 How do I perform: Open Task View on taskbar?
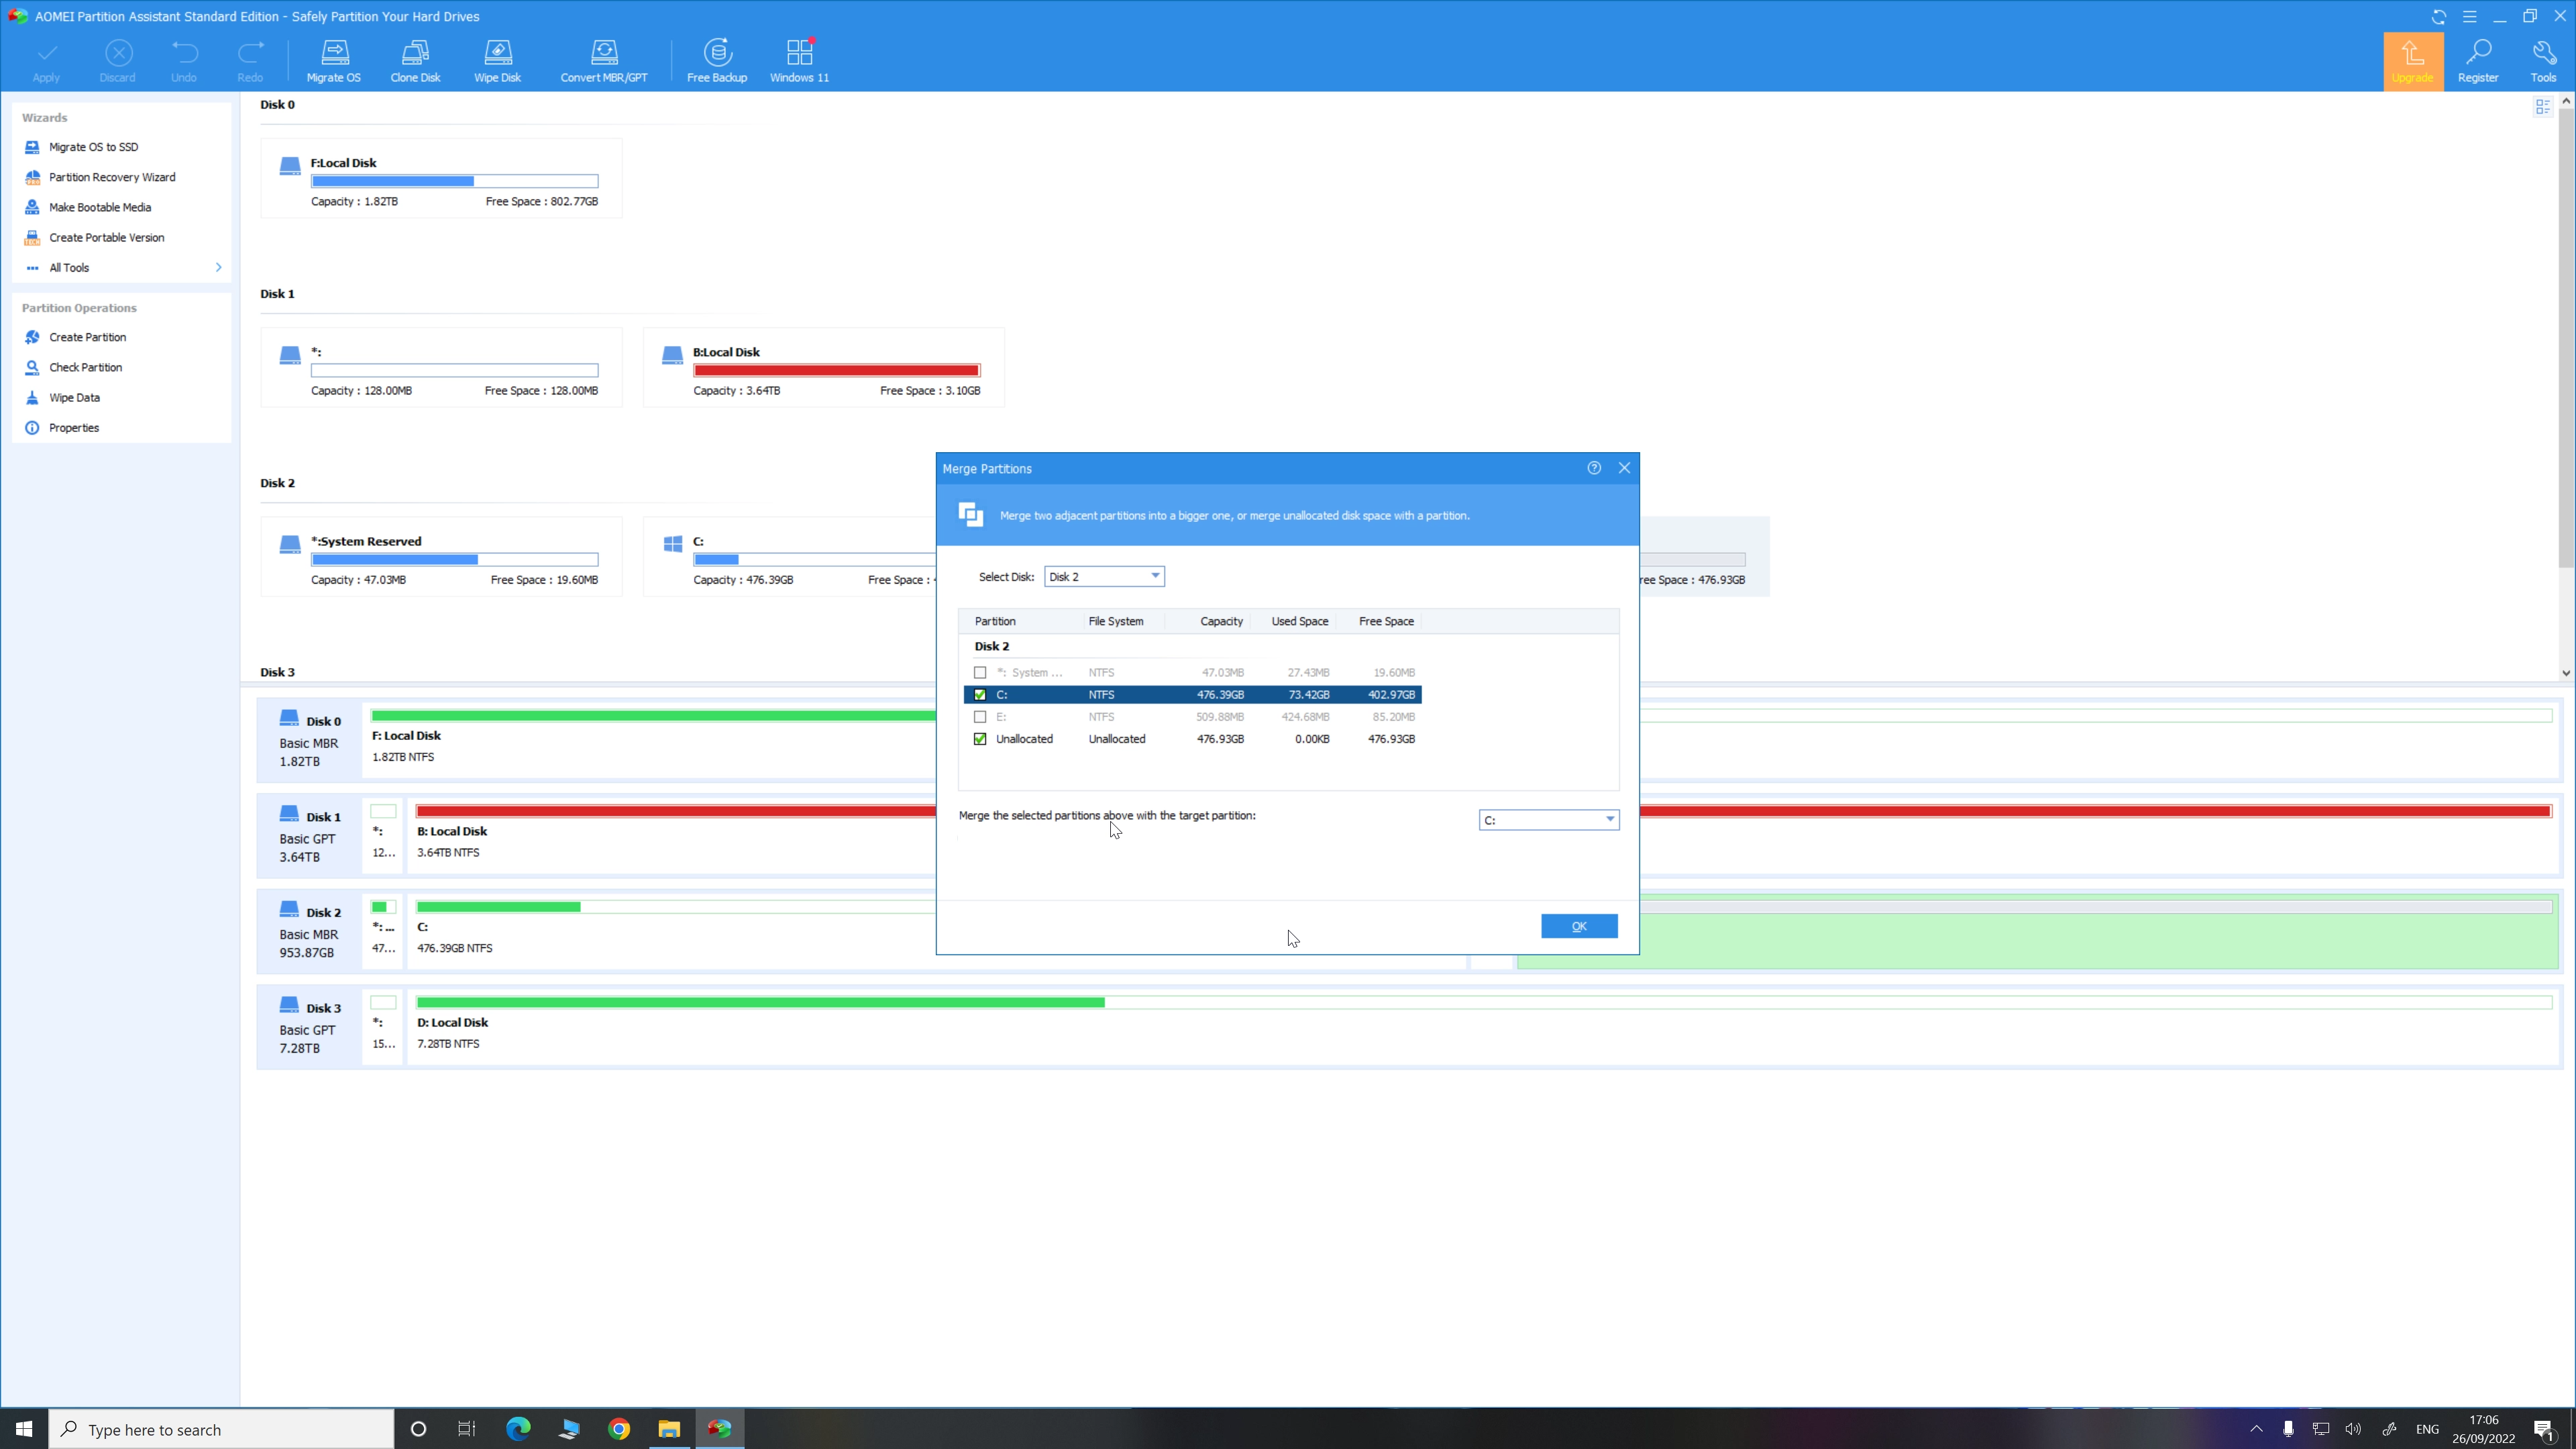pyautogui.click(x=467, y=1429)
